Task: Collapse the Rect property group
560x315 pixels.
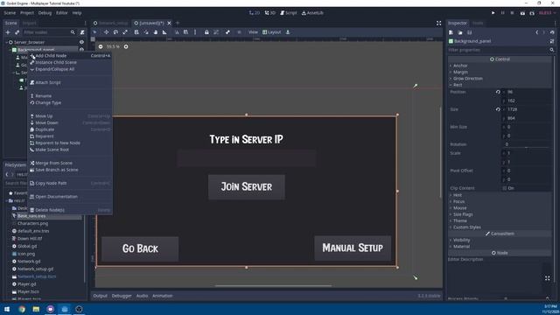Action: point(457,85)
